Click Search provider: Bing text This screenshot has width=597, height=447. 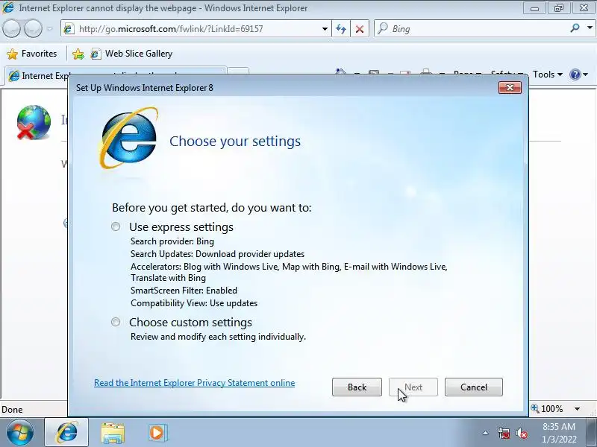tap(172, 241)
